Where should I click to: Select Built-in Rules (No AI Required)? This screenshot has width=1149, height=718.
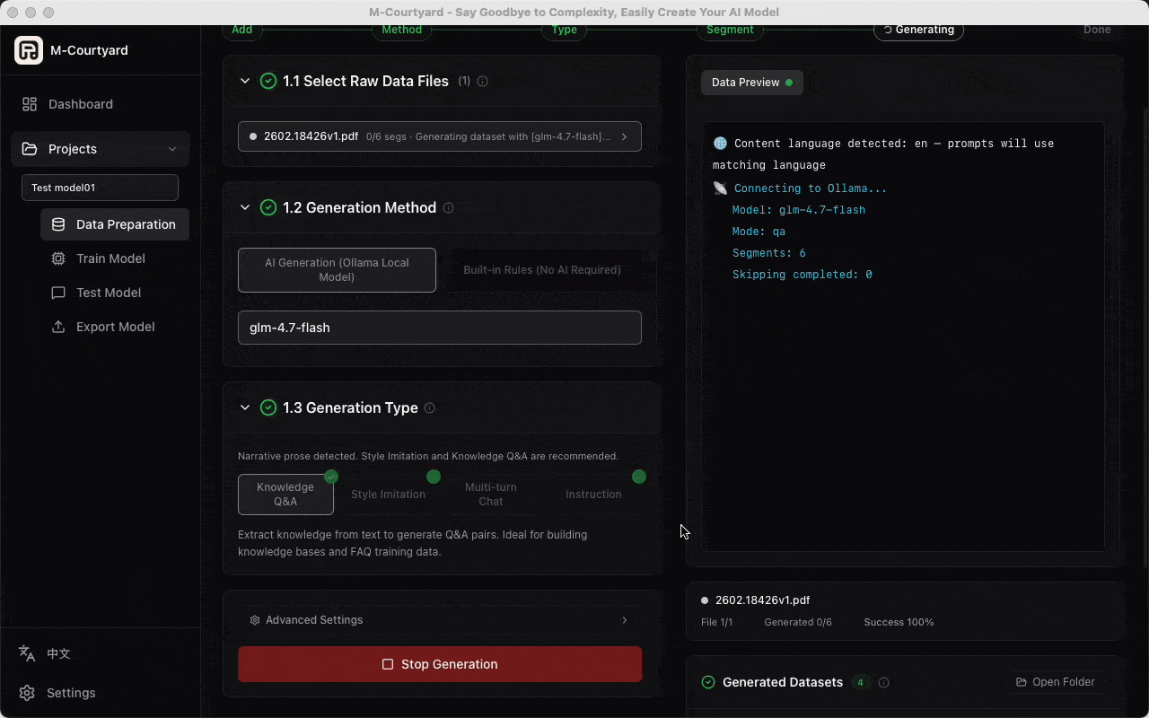coord(542,270)
